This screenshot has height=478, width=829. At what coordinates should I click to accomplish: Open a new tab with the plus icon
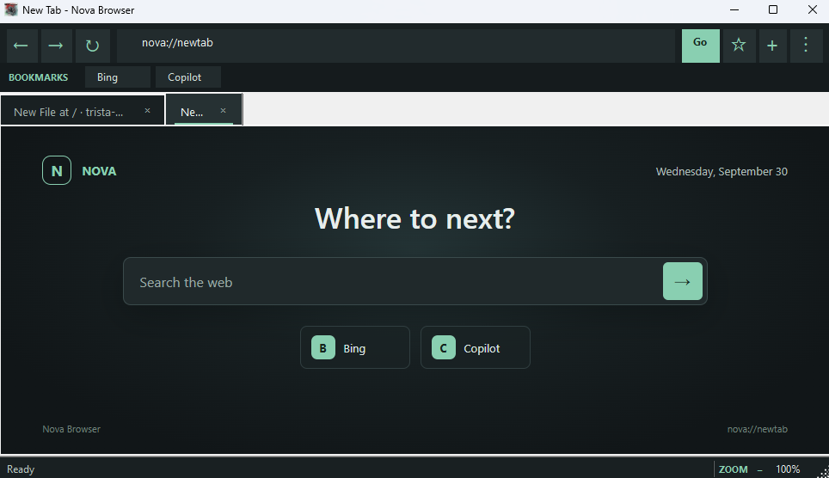coord(772,46)
